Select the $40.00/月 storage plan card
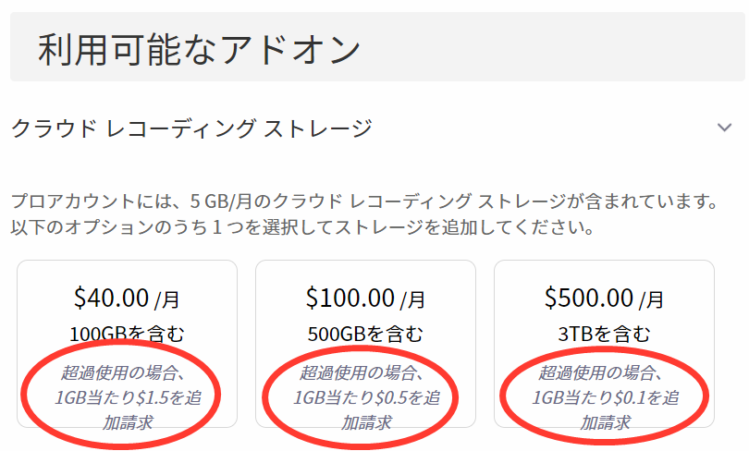Image resolution: width=749 pixels, height=451 pixels. click(x=127, y=344)
